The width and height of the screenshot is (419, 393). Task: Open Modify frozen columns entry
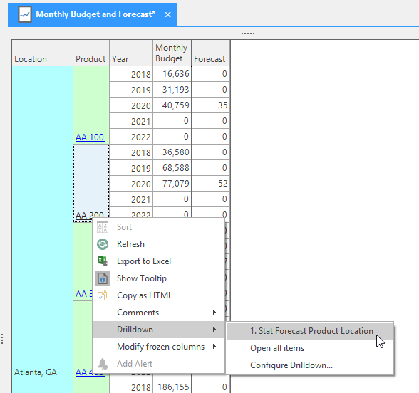pos(158,347)
